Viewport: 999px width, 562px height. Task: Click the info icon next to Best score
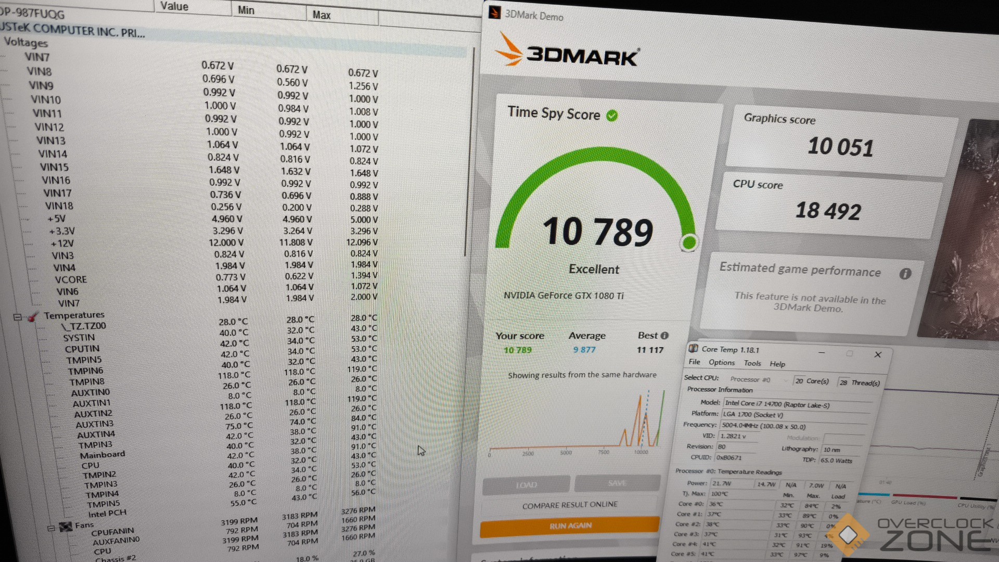coord(665,336)
